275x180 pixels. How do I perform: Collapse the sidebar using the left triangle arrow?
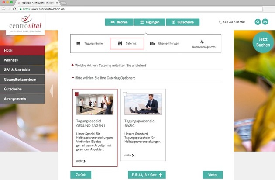coord(52,91)
